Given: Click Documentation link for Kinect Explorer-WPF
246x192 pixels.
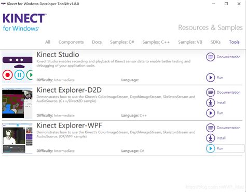Looking at the screenshot, I should coord(228,128).
